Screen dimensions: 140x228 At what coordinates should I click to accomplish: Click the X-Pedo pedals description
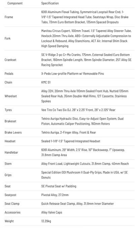tap(72, 74)
